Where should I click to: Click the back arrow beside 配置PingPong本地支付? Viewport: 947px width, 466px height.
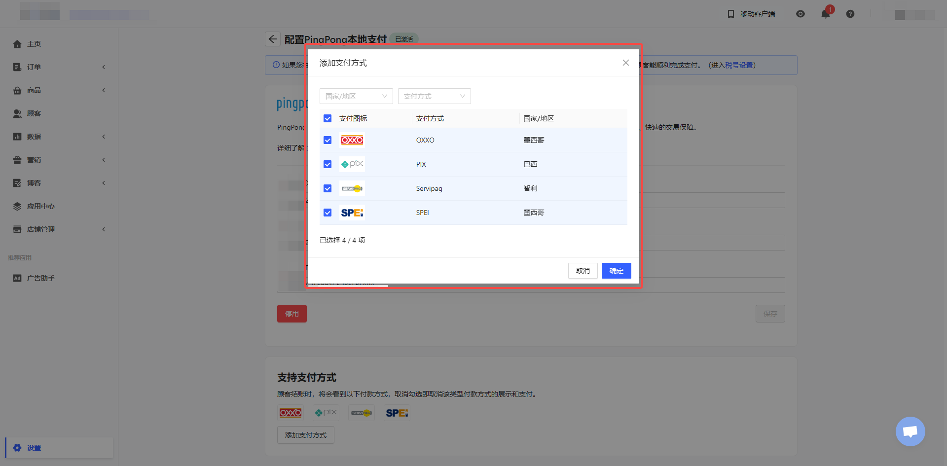click(273, 39)
